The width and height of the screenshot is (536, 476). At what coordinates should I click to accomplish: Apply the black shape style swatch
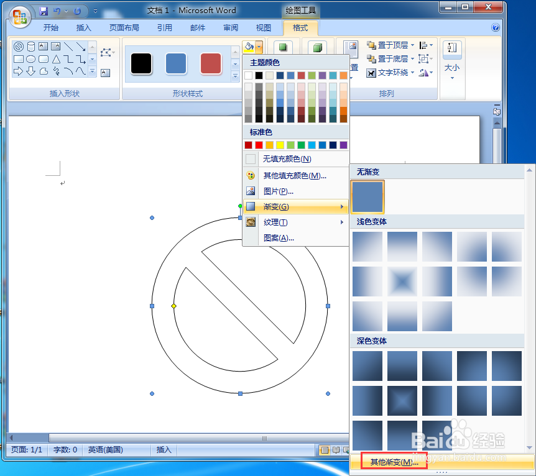(x=141, y=63)
